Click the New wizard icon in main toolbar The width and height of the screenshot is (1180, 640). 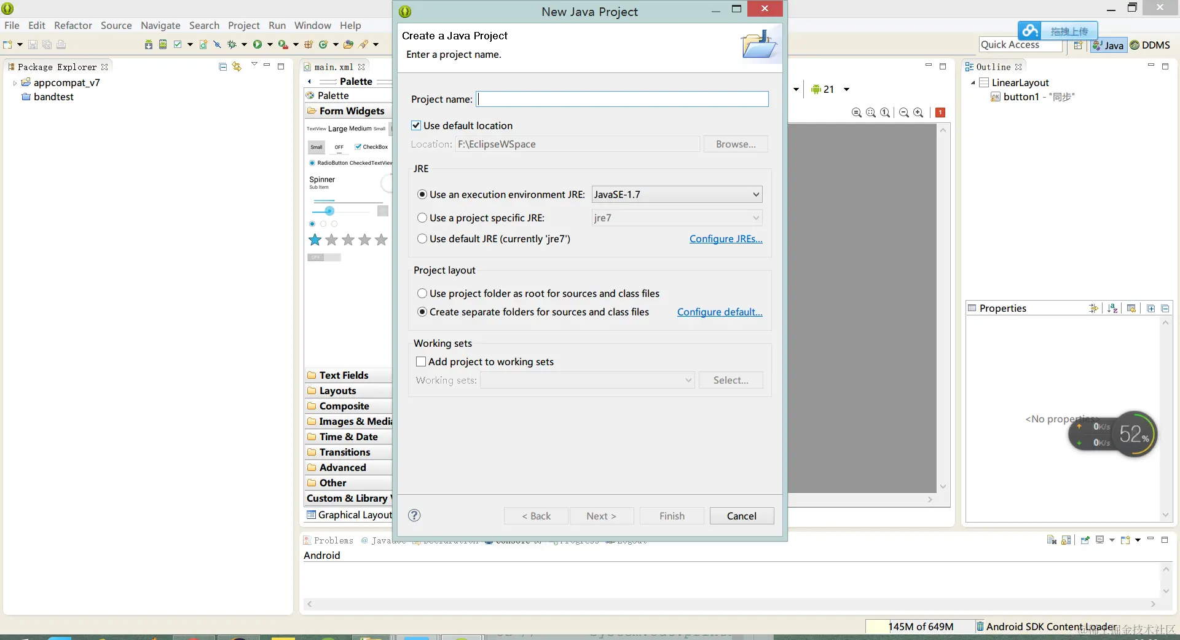[8, 44]
